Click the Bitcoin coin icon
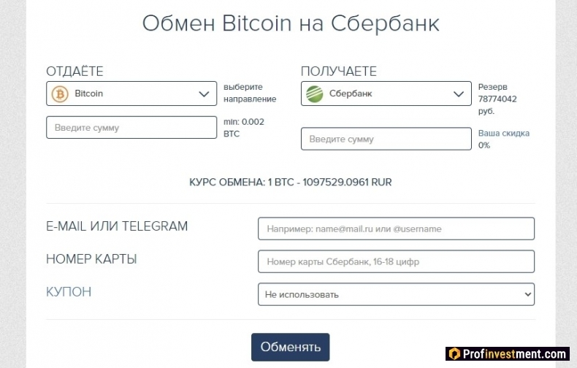This screenshot has height=368, width=577. [60, 94]
